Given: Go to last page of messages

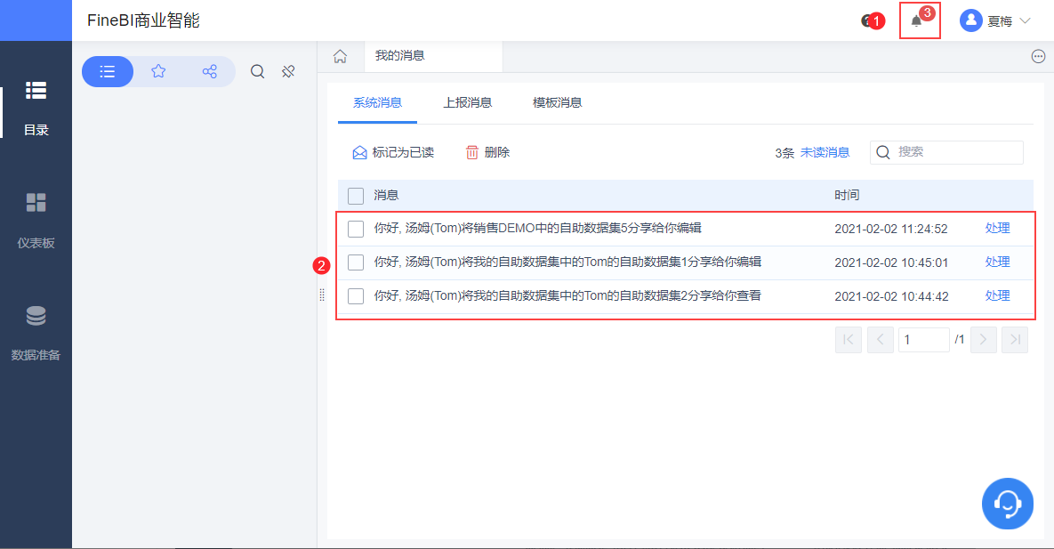Looking at the screenshot, I should 1015,340.
